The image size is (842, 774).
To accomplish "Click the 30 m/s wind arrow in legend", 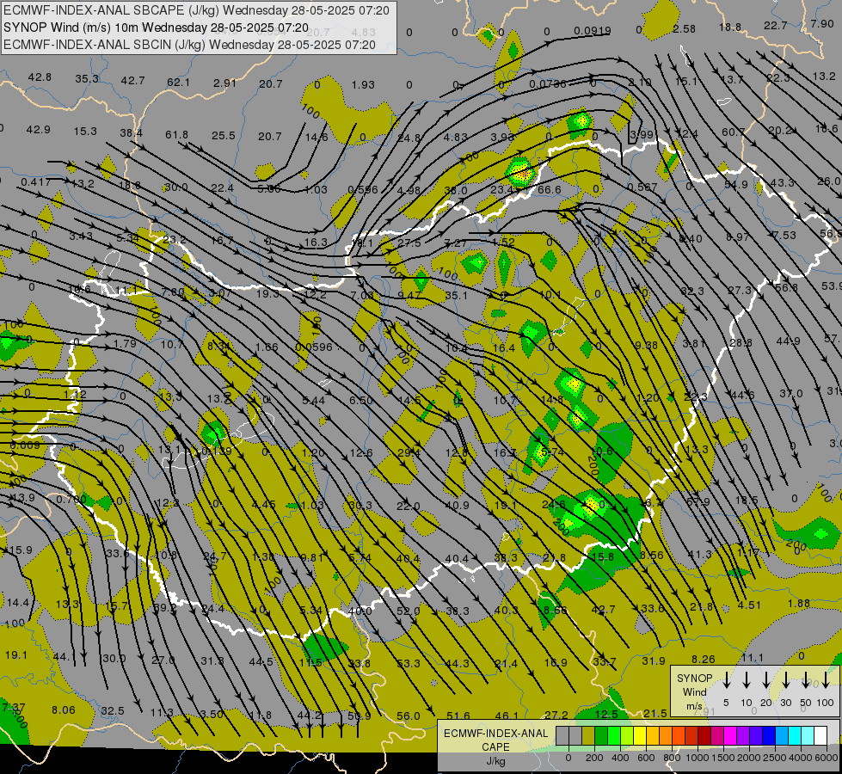I will click(785, 680).
